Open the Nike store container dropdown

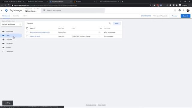point(31,11)
